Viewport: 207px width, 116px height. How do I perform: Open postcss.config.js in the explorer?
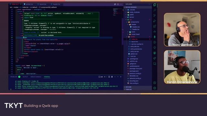point(135,73)
